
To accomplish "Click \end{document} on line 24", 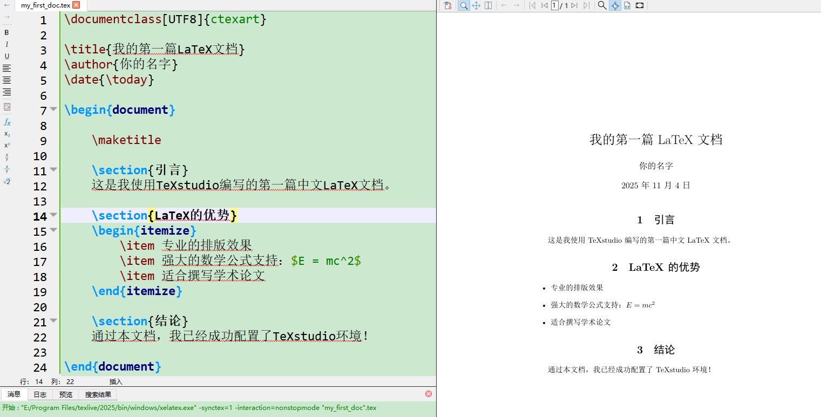I will pyautogui.click(x=113, y=367).
